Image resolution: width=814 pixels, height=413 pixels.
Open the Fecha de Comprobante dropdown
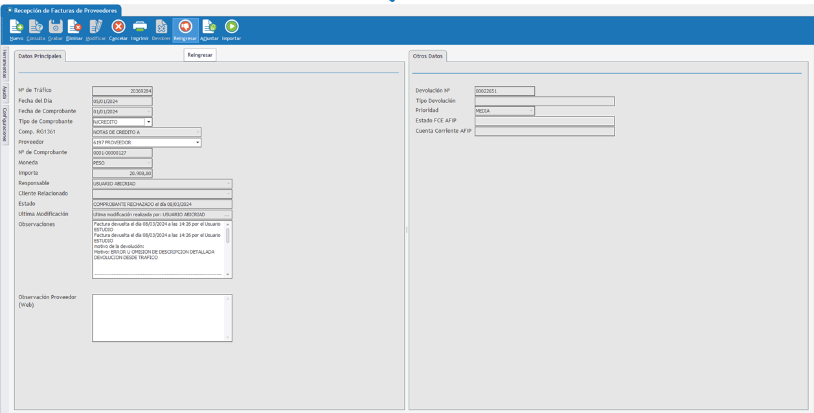tap(148, 111)
